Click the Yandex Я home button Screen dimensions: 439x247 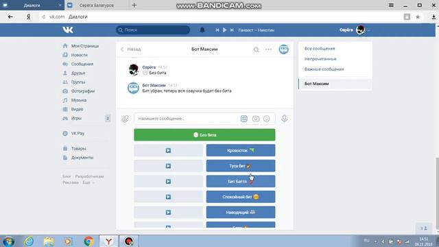(28, 16)
